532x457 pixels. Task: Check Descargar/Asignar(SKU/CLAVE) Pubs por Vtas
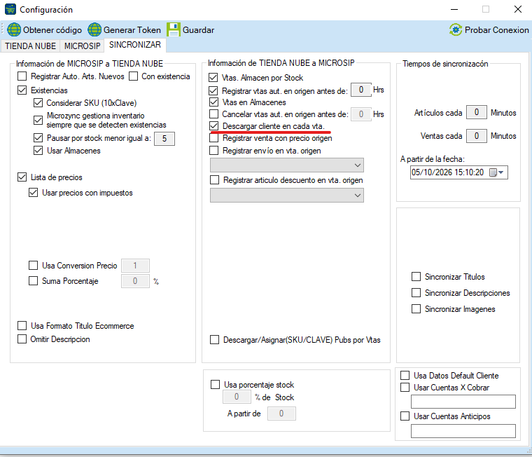point(214,340)
